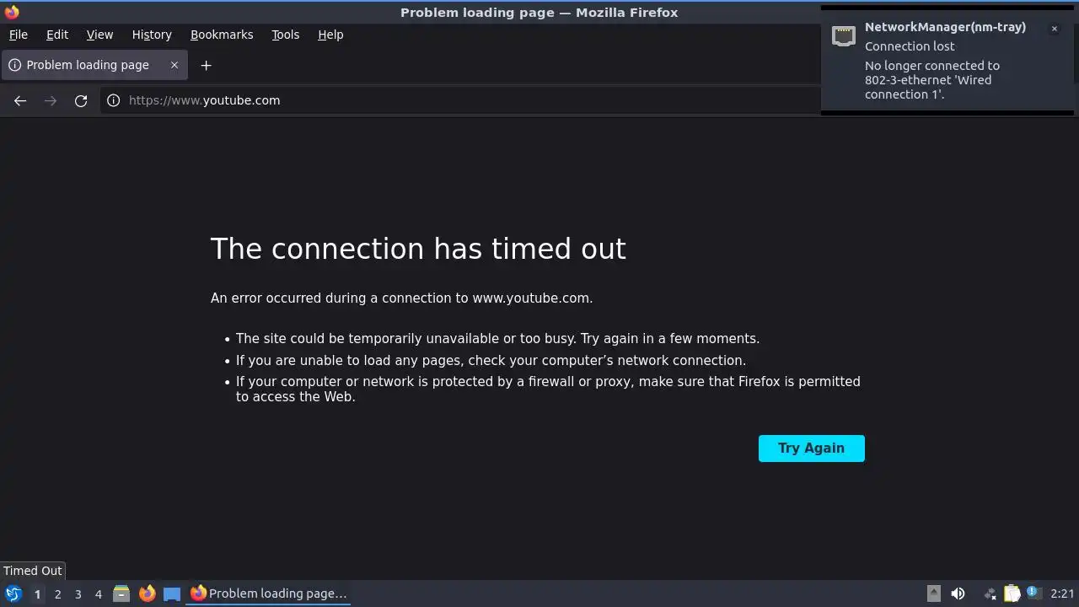Click the forward navigation arrow

coord(51,100)
